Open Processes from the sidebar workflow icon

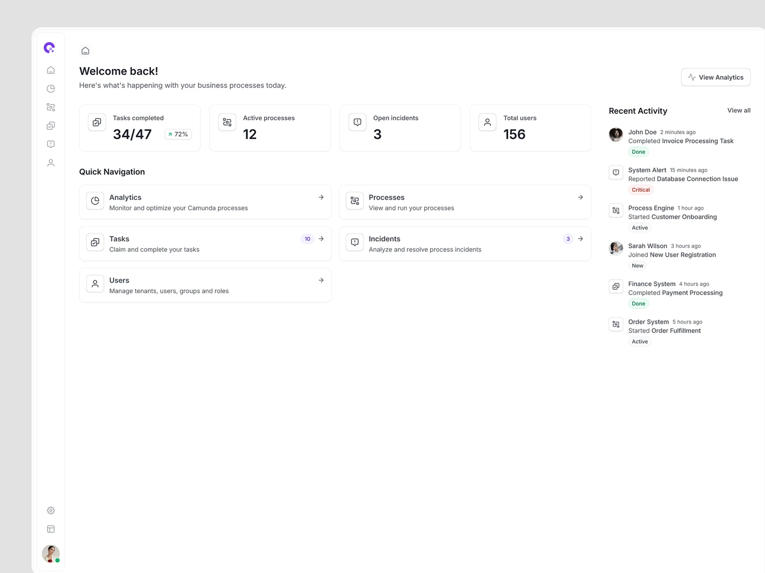pos(51,107)
